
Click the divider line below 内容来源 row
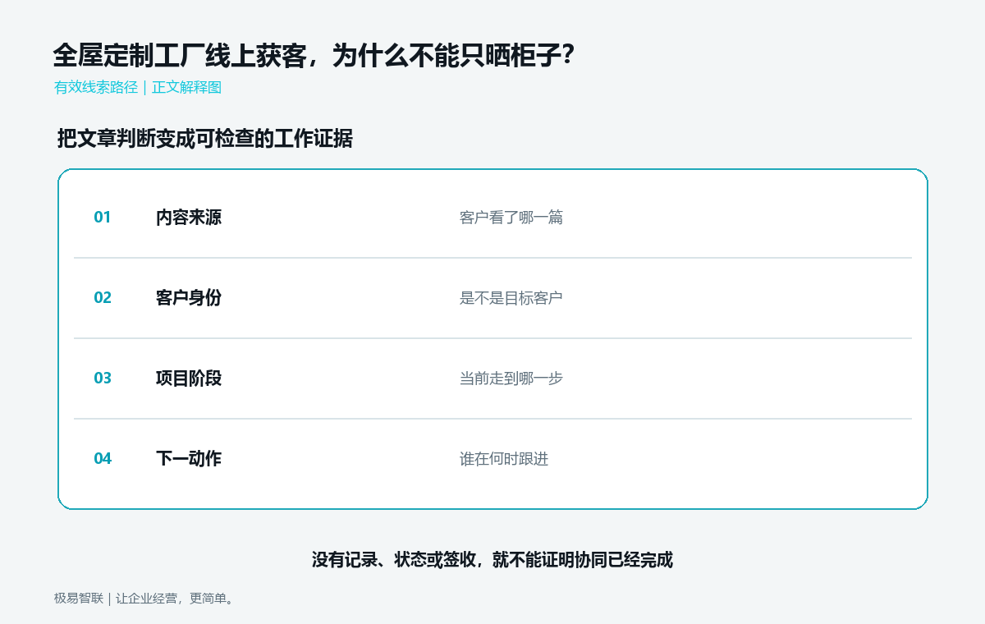[492, 258]
